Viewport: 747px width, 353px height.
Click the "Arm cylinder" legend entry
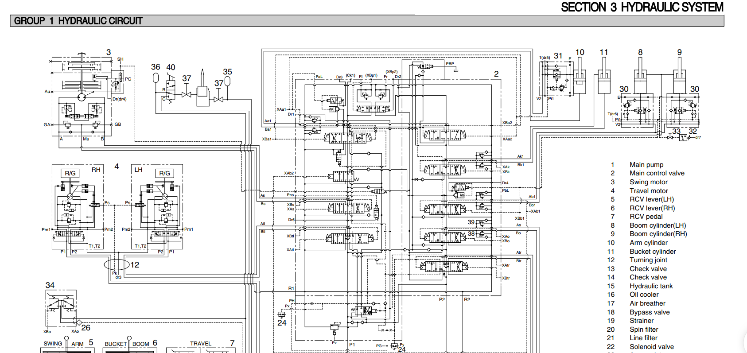tap(649, 243)
